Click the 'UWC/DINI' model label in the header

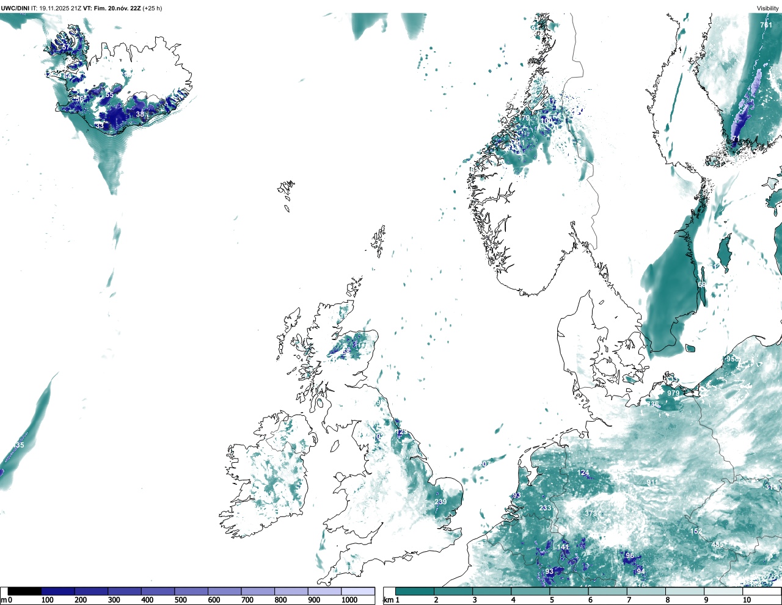coord(15,9)
